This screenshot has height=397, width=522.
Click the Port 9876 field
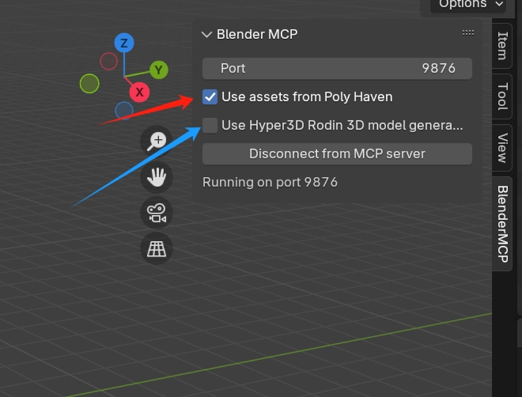point(337,68)
